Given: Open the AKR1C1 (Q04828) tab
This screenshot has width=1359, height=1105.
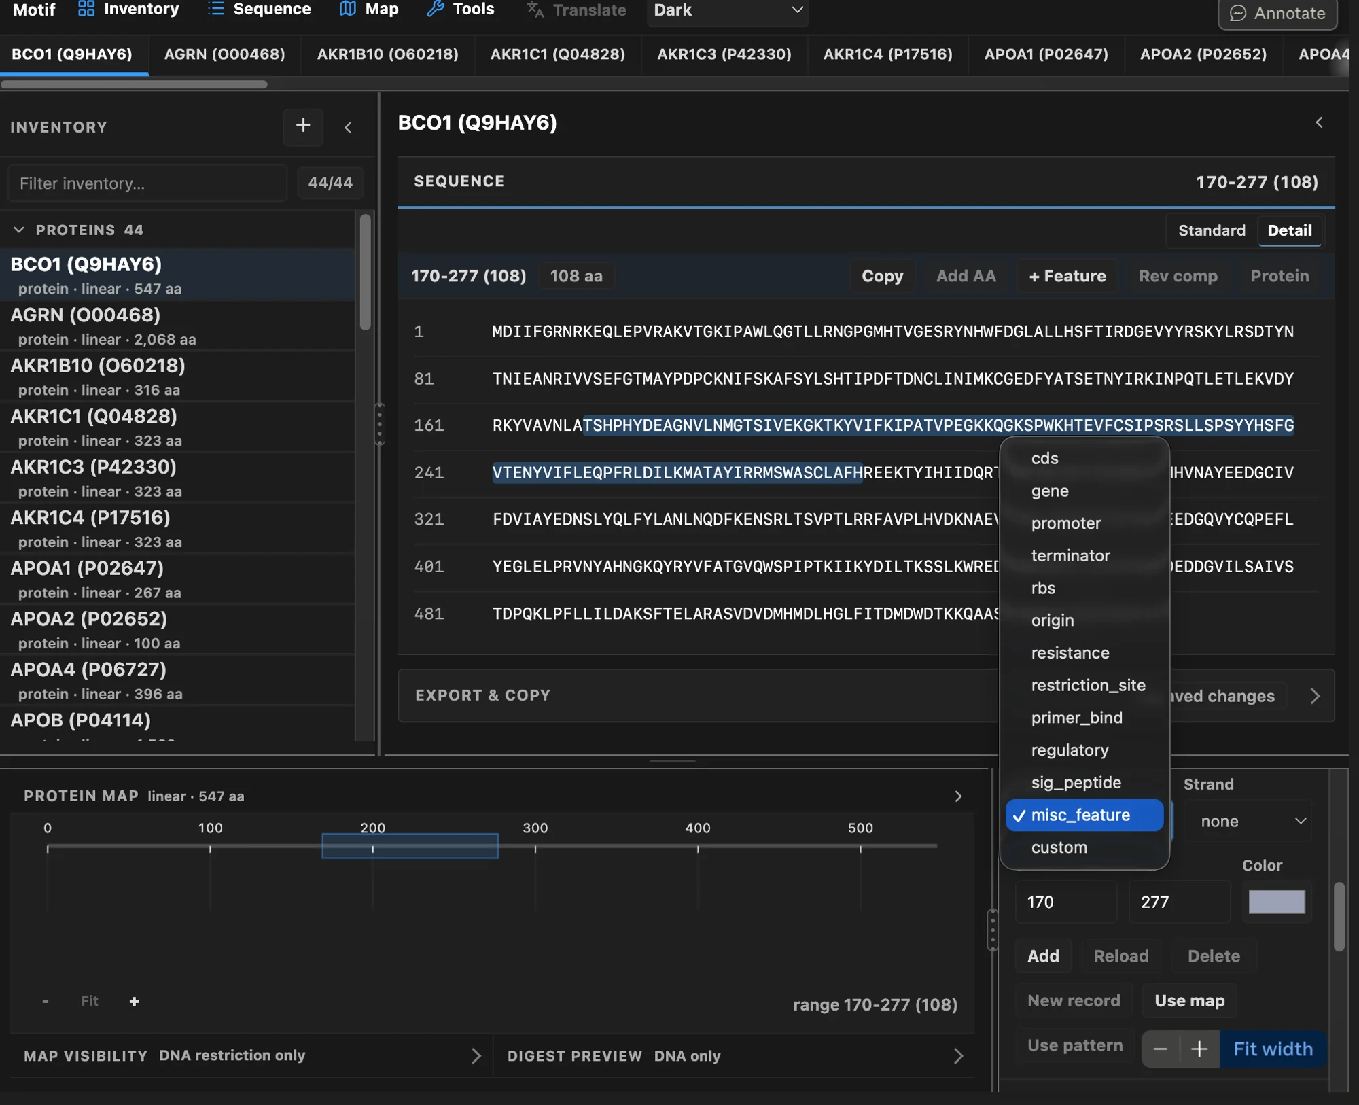Looking at the screenshot, I should coord(557,54).
